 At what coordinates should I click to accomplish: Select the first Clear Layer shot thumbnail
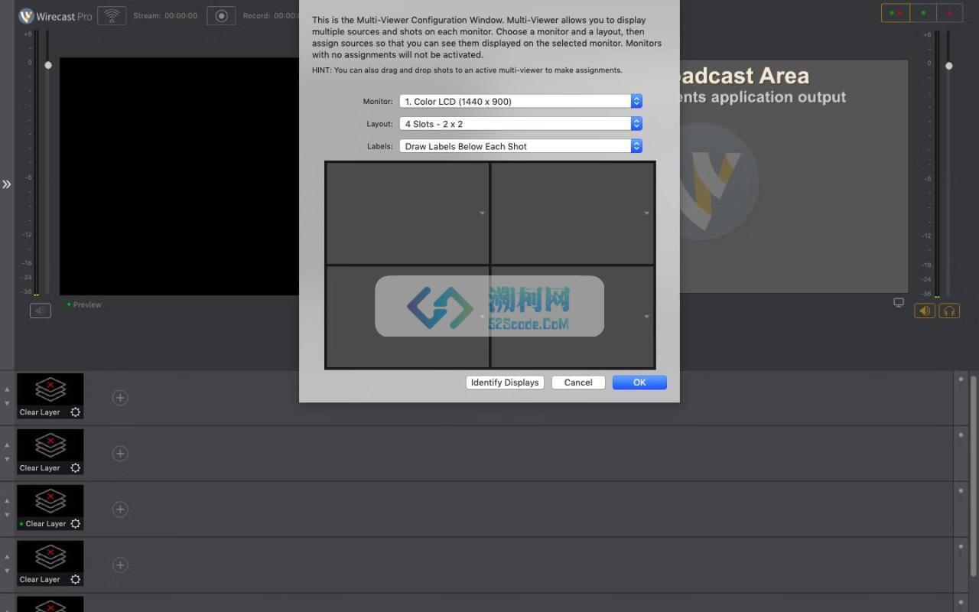[x=50, y=396]
